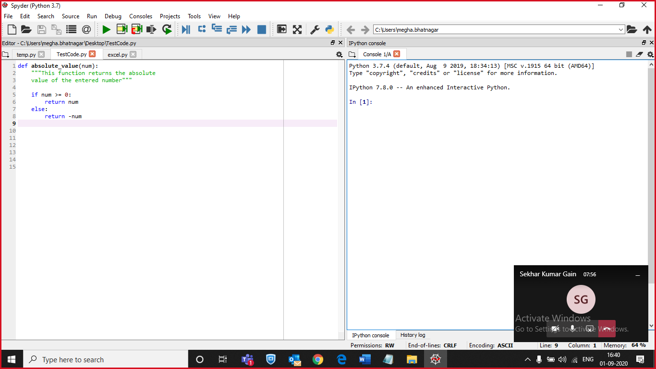Open Preferences via the wrench icon

pyautogui.click(x=315, y=30)
